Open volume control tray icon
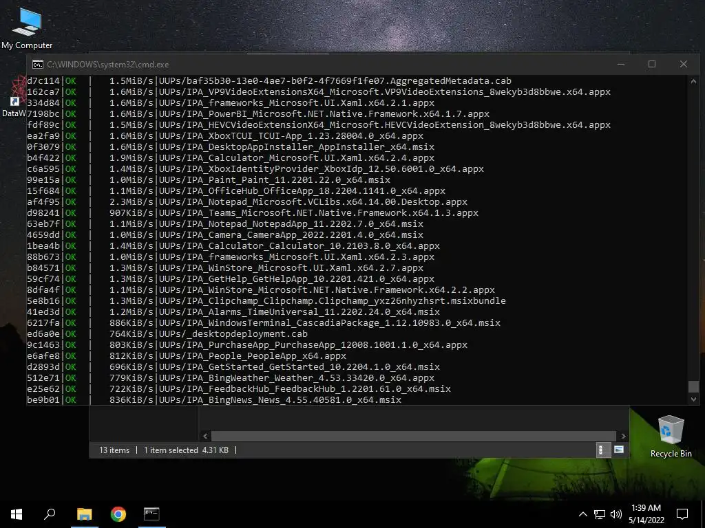 coord(616,514)
